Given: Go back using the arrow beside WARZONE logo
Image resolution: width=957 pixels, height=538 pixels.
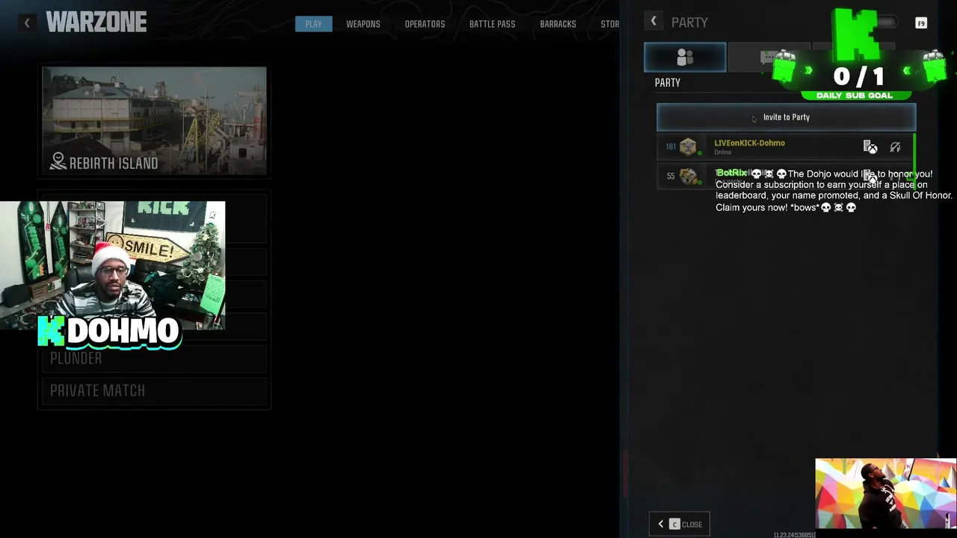Looking at the screenshot, I should [27, 23].
